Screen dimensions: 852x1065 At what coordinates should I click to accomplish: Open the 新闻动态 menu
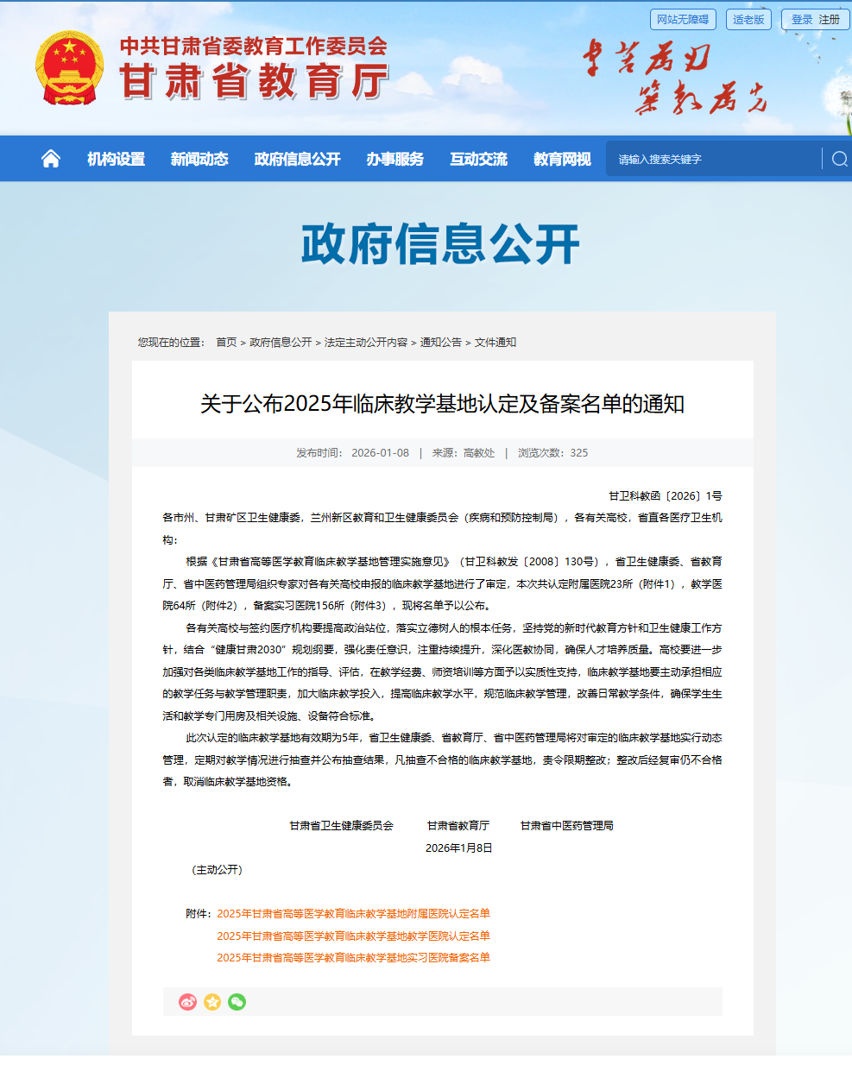coord(199,159)
